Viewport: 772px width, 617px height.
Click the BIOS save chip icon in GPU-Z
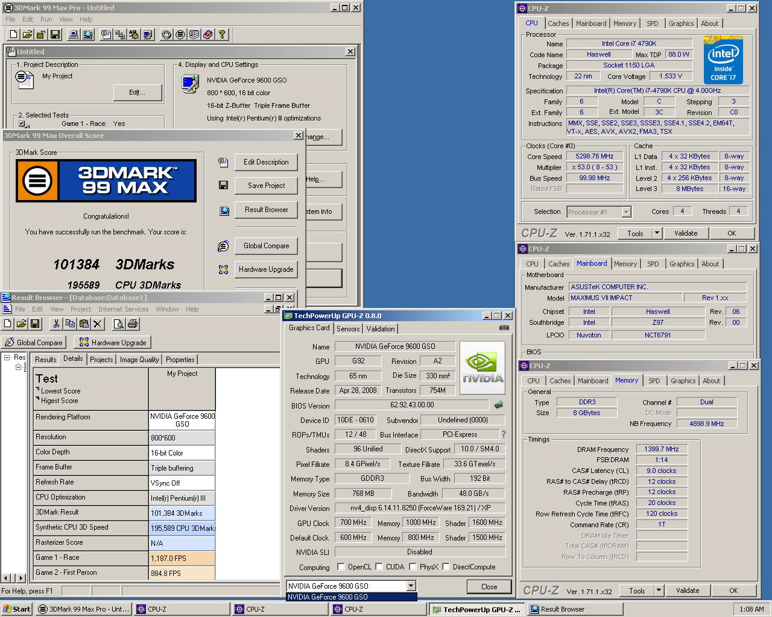[x=499, y=405]
